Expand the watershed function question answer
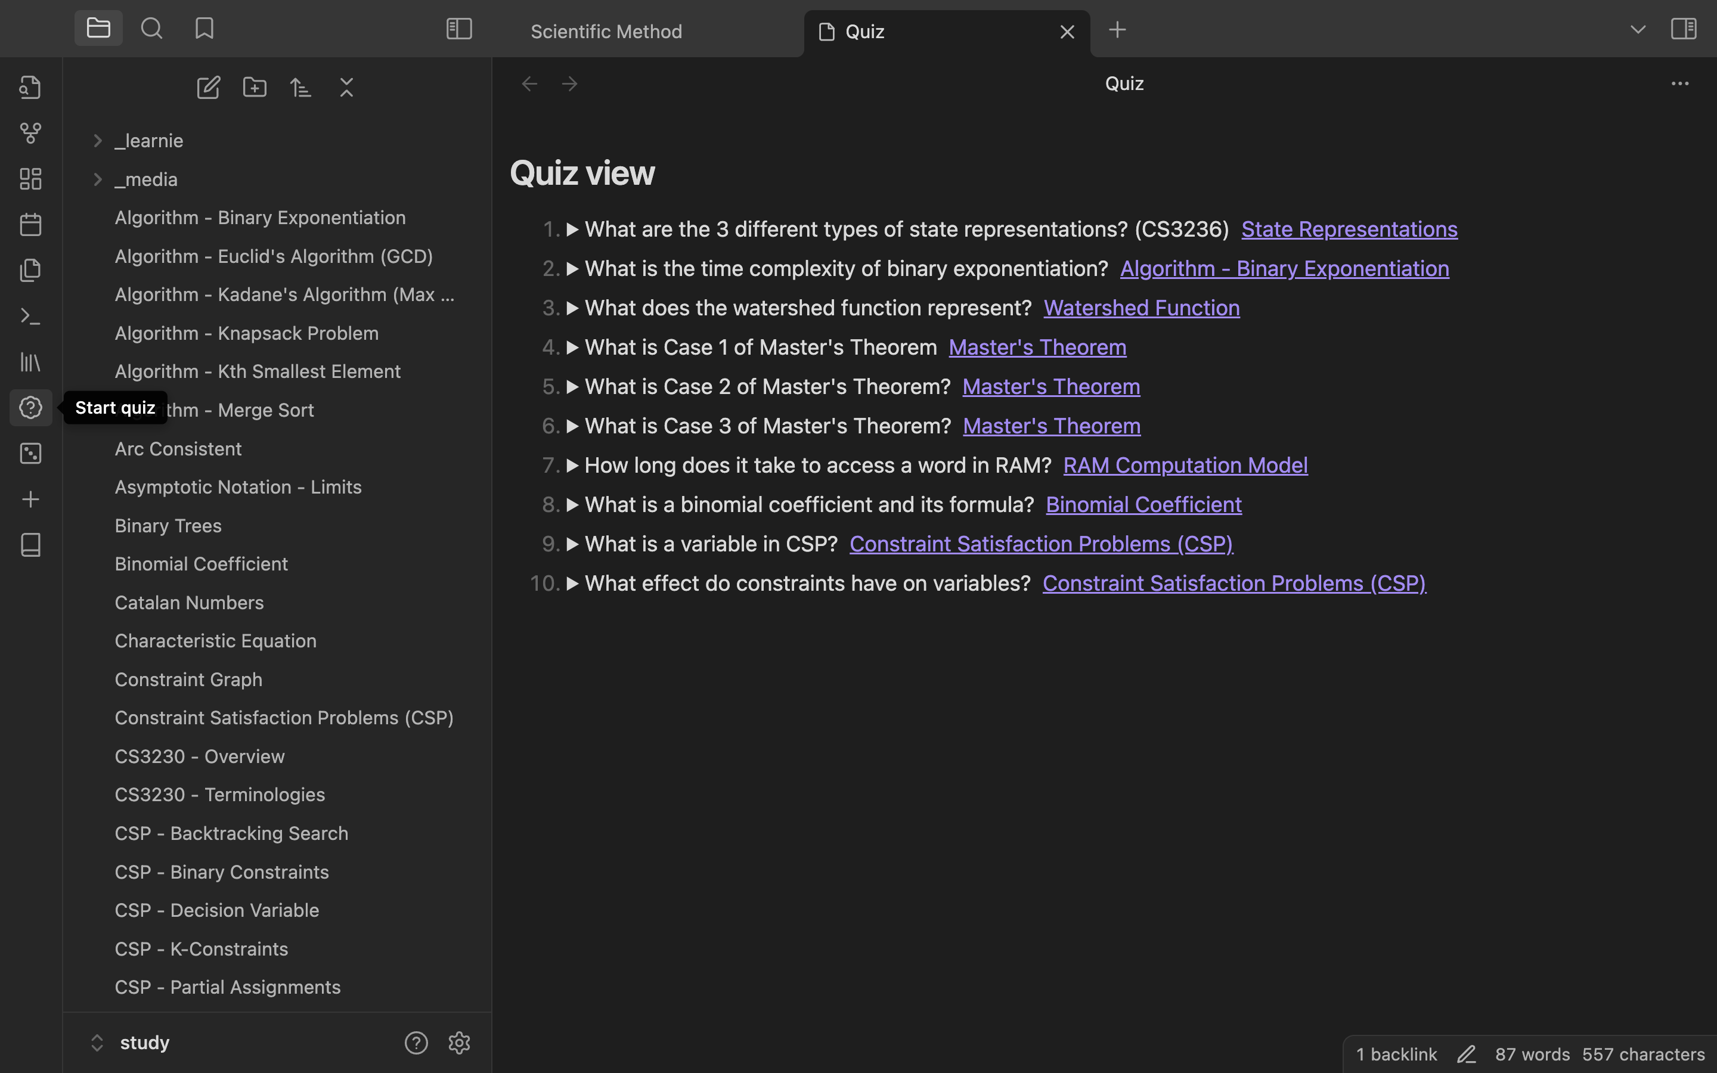 (x=572, y=308)
